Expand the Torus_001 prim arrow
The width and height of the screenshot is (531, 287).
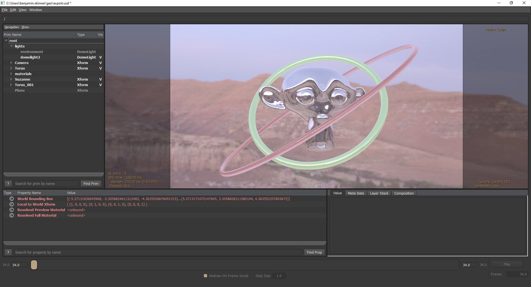pyautogui.click(x=11, y=85)
